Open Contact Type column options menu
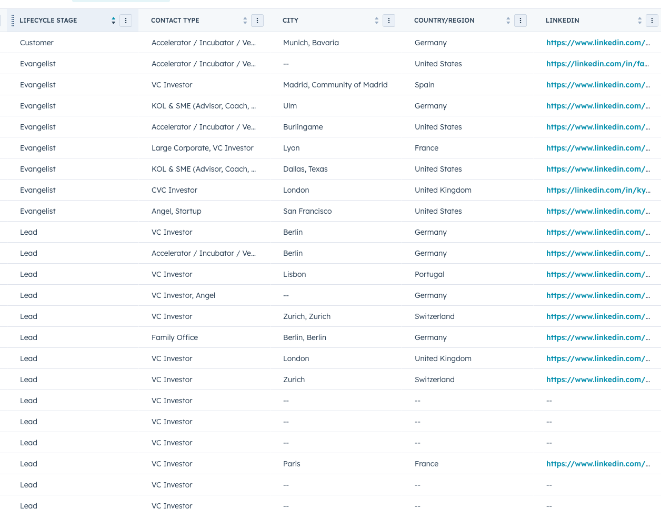The width and height of the screenshot is (661, 509). click(x=257, y=21)
